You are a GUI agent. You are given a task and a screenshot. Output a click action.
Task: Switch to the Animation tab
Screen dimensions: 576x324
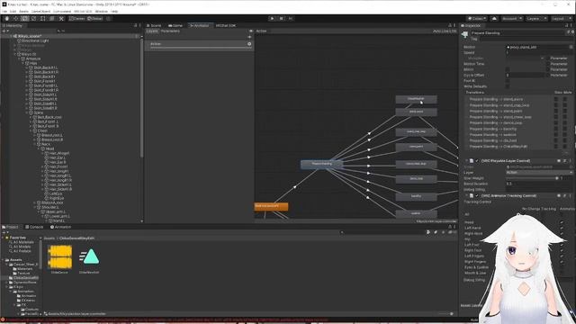tap(60, 227)
